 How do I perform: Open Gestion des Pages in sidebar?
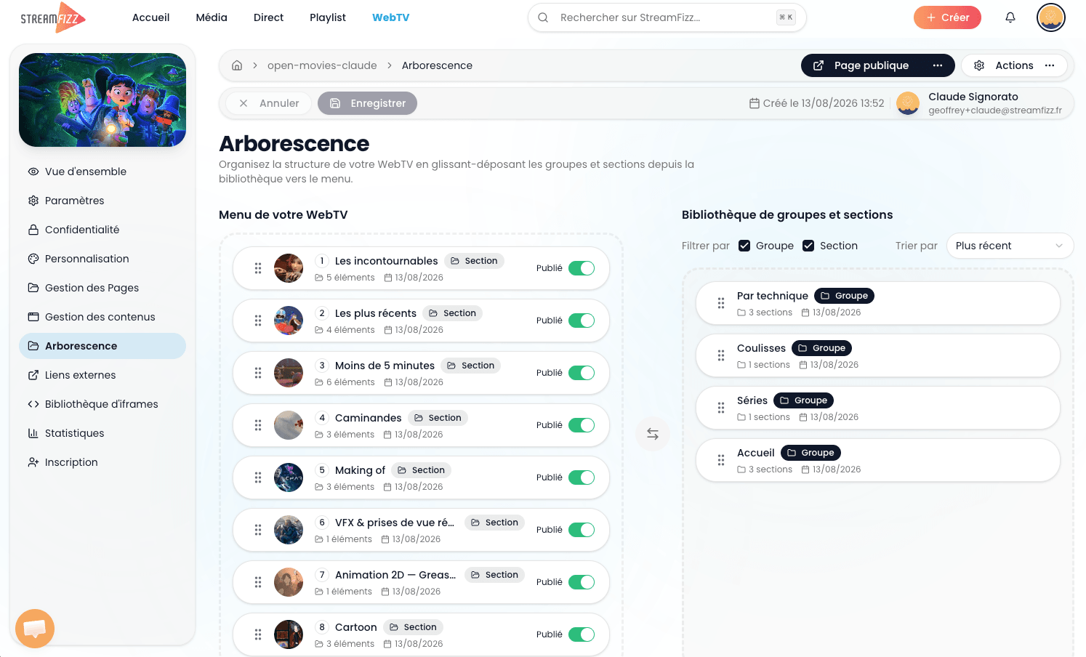point(102,288)
